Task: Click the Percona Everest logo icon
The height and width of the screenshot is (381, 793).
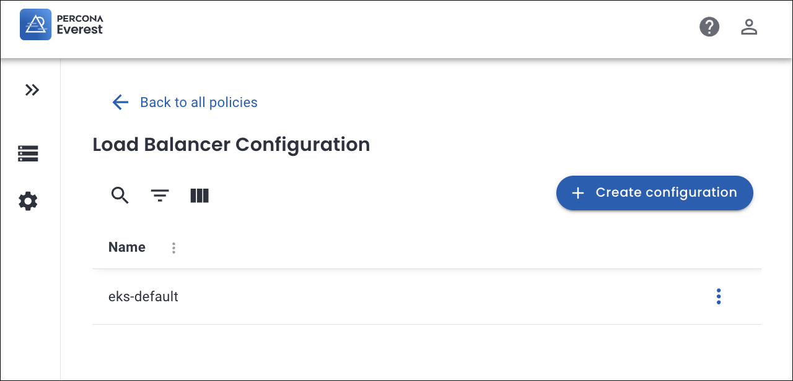Action: (35, 25)
